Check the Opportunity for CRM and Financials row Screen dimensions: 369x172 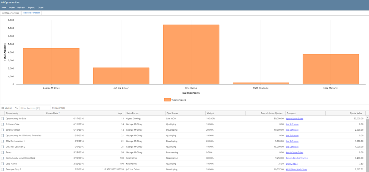(x=2, y=135)
